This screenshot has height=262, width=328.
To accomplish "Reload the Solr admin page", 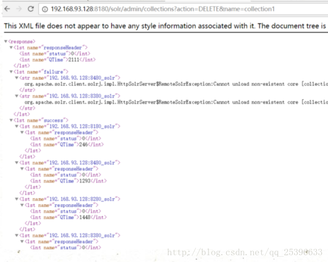I will tap(31, 9).
